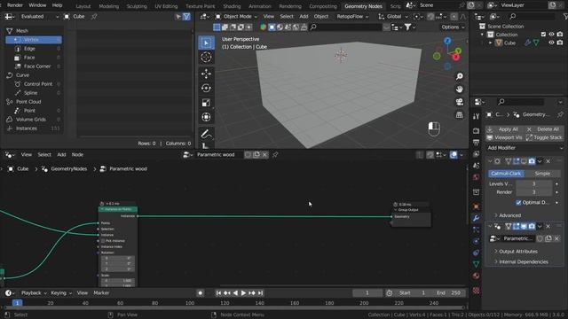Screen dimensions: 568x319
Task: Open the Object Data green triangle tab
Action: [x=476, y=264]
